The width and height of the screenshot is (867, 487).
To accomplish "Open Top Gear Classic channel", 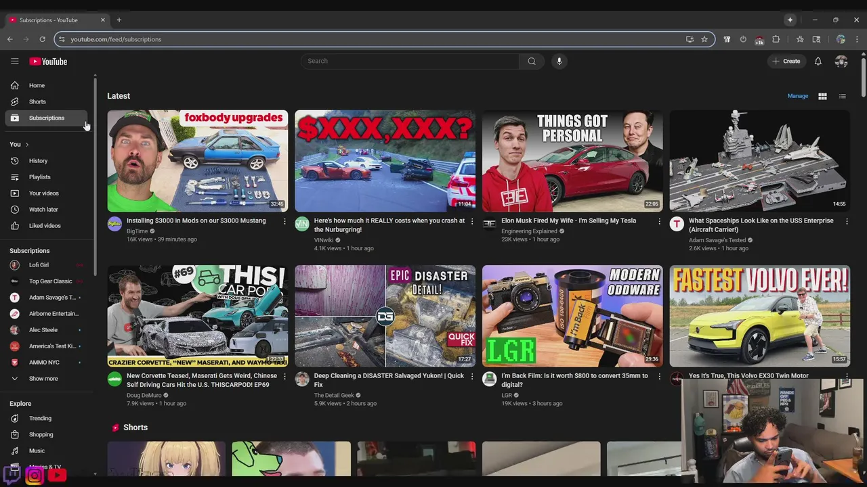I will point(46,281).
